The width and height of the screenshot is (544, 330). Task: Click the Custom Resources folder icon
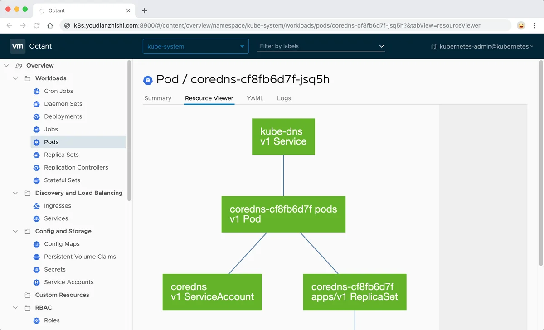[28, 295]
